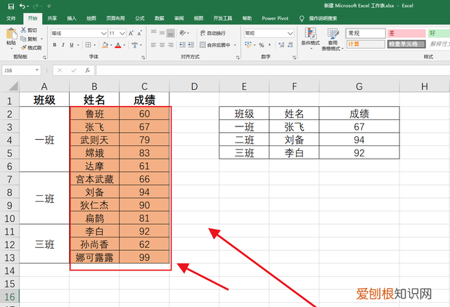
Task: Apply the pink 差 cell style
Action: point(406,33)
